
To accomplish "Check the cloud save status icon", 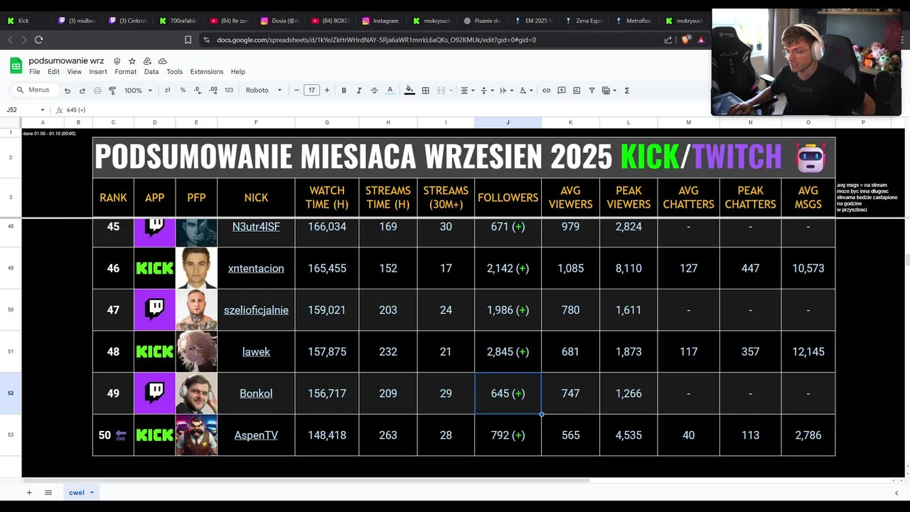I will point(162,61).
